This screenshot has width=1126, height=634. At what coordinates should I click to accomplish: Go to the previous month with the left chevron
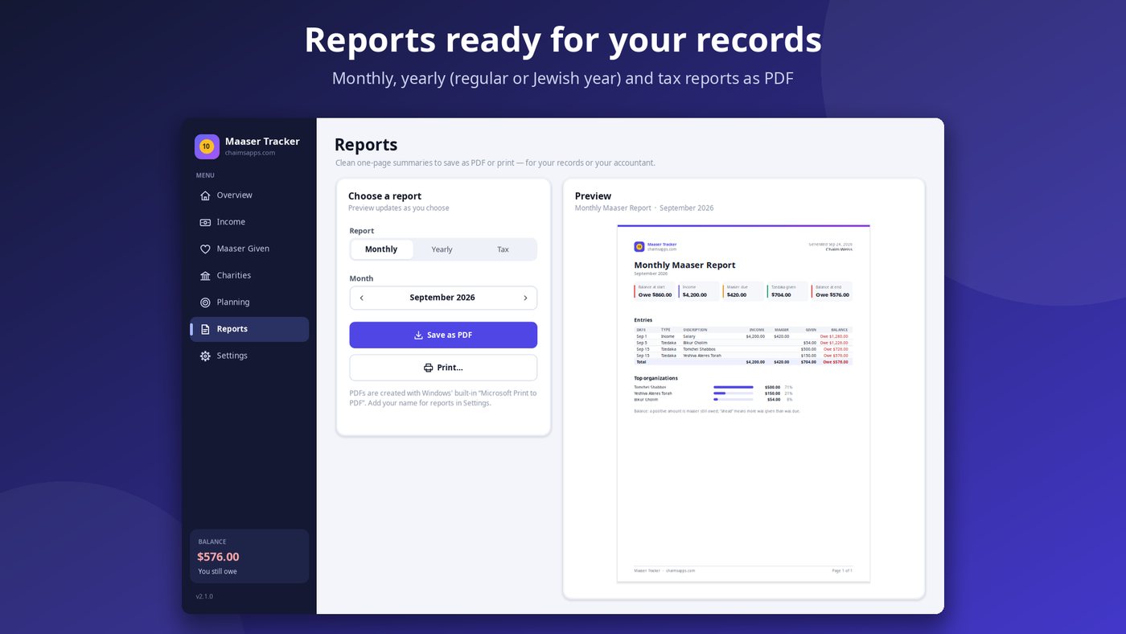[x=362, y=298]
